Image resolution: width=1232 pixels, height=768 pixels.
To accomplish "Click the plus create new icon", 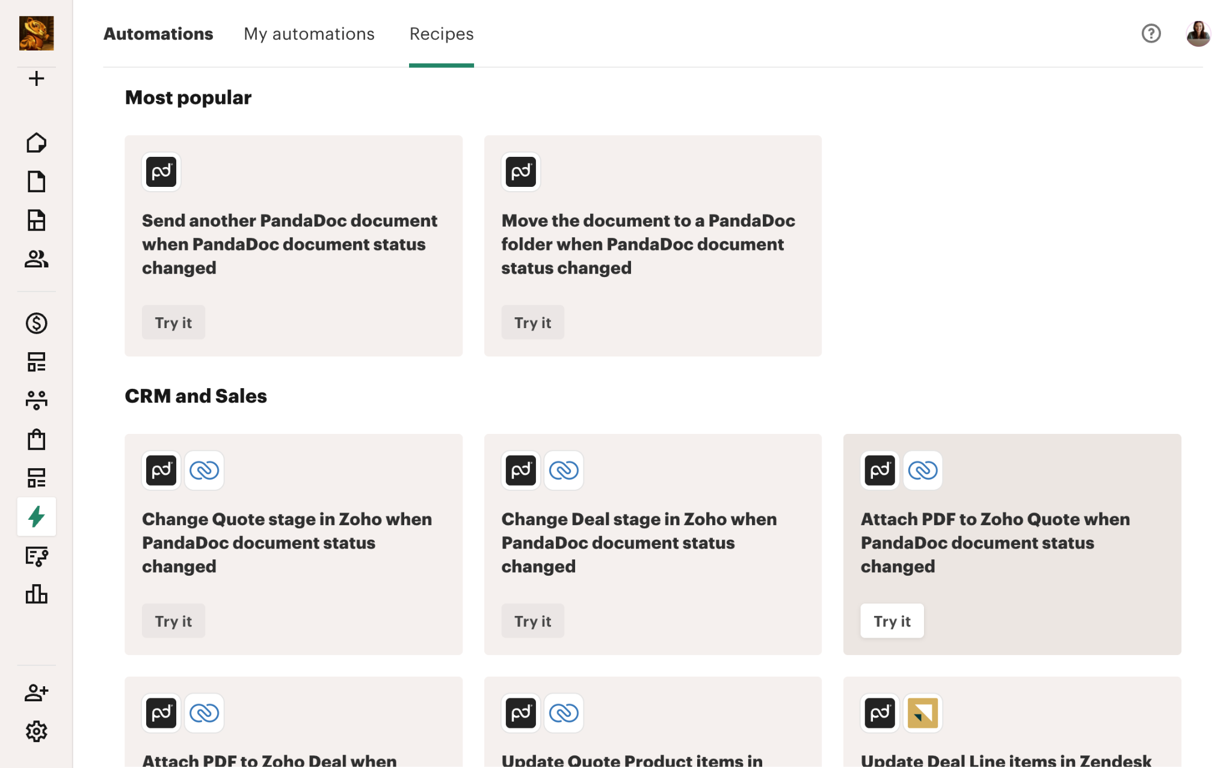I will (x=36, y=79).
